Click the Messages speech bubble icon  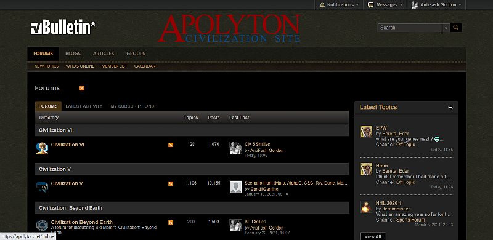(x=371, y=5)
